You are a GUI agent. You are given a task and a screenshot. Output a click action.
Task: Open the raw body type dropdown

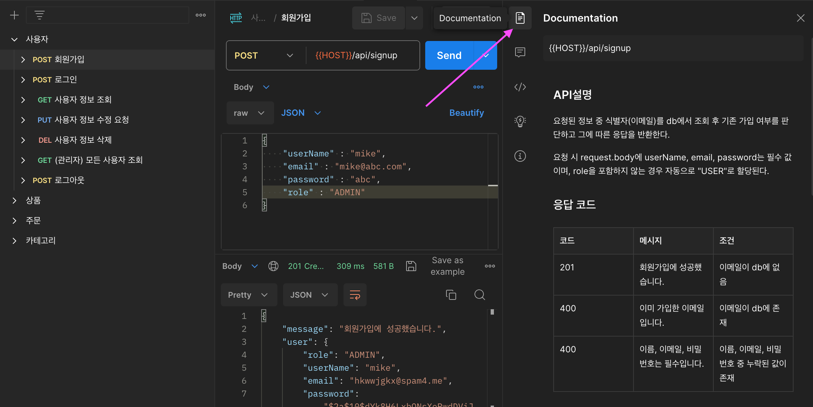point(250,113)
